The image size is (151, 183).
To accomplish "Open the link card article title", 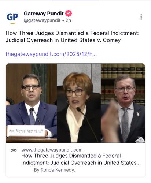I will pos(81,159).
